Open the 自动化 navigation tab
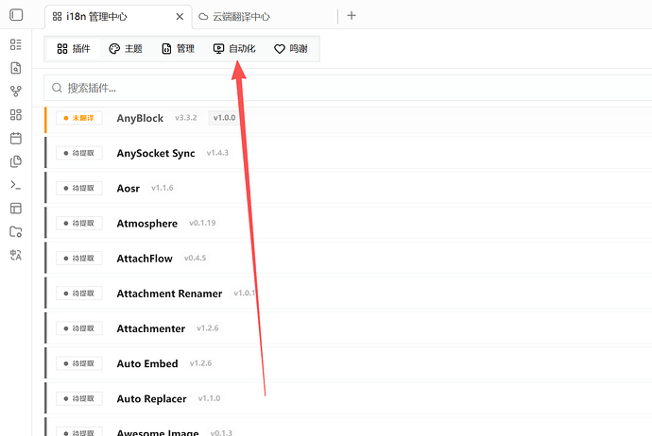652x436 pixels. [x=234, y=49]
